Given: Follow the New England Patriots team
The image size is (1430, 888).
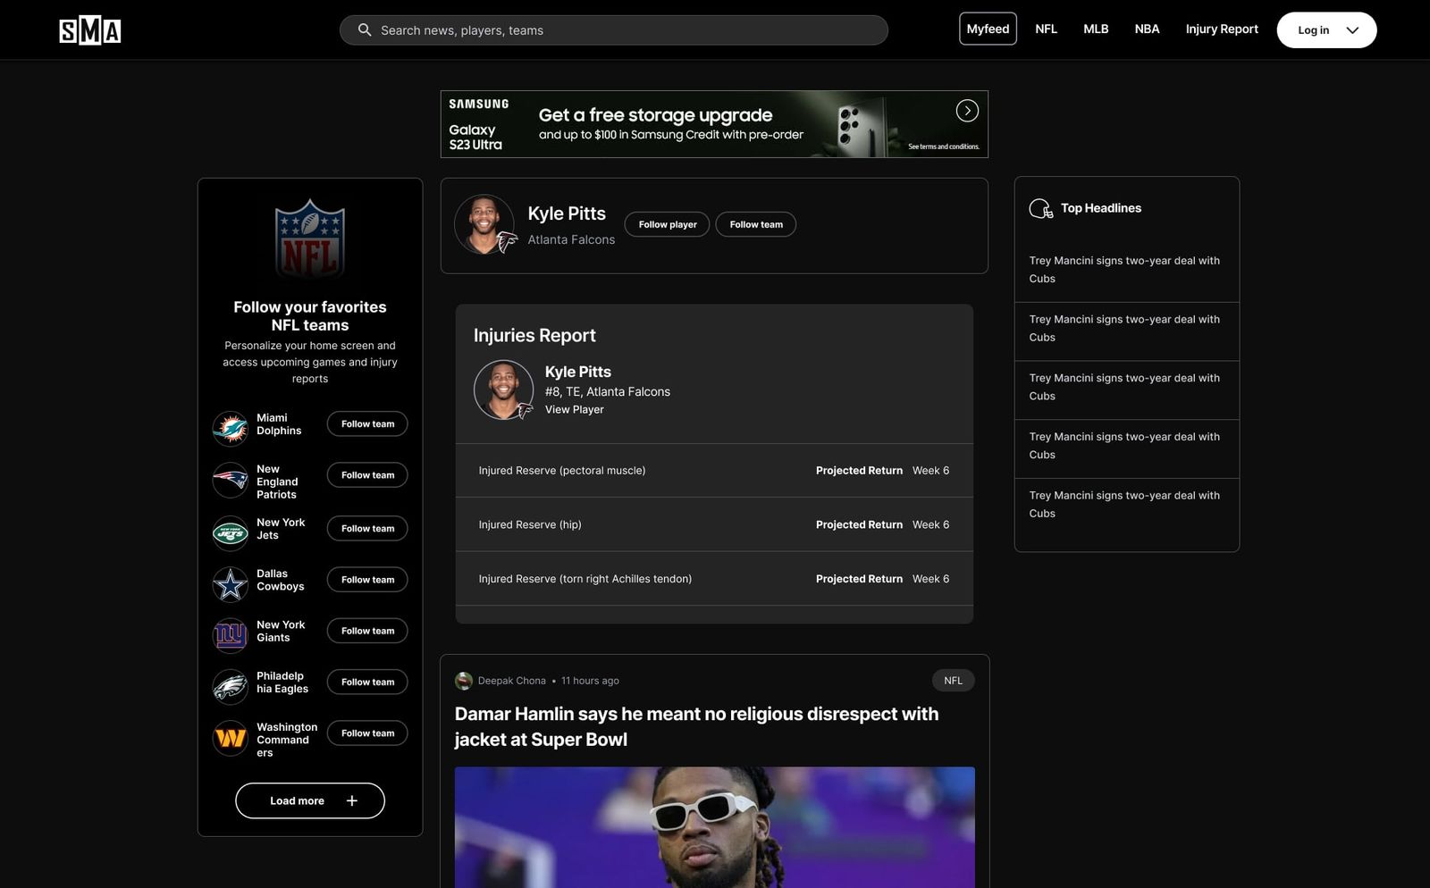Looking at the screenshot, I should [x=367, y=474].
